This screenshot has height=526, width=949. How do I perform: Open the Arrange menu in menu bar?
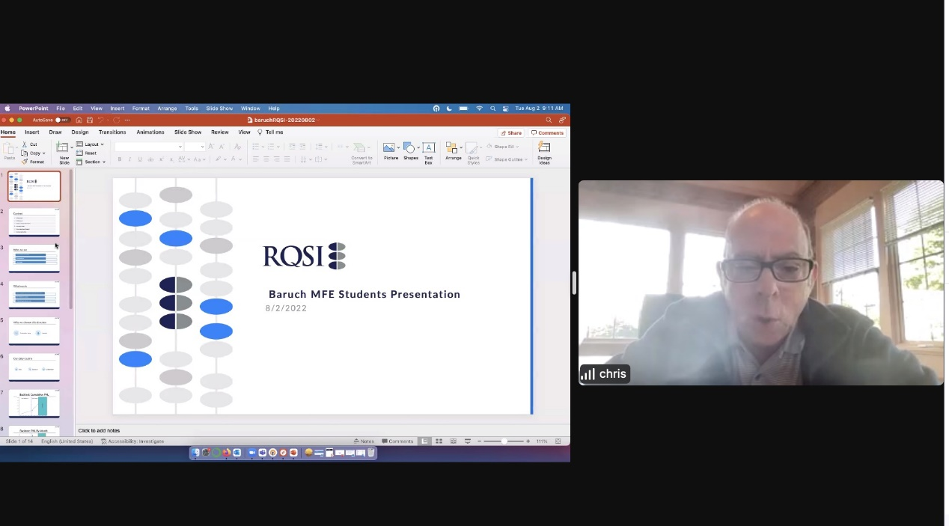point(167,108)
